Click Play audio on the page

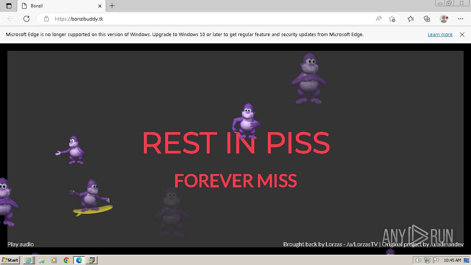(x=21, y=244)
